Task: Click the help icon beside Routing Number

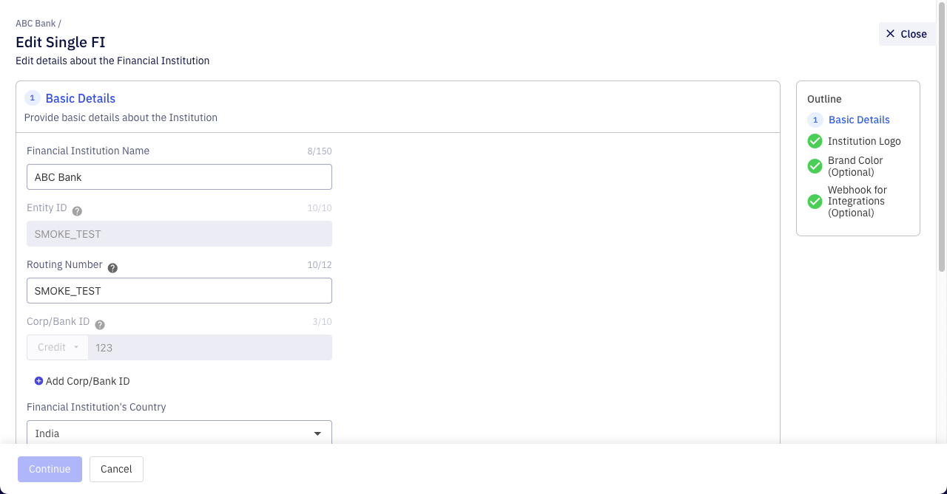Action: [112, 268]
